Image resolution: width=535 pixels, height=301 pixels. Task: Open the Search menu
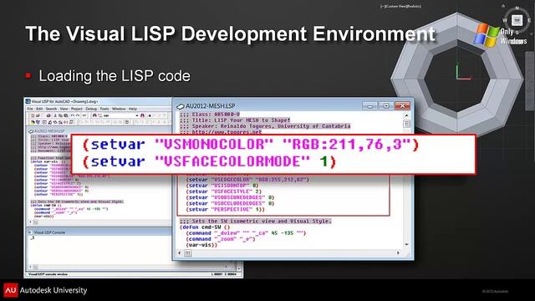[51, 109]
